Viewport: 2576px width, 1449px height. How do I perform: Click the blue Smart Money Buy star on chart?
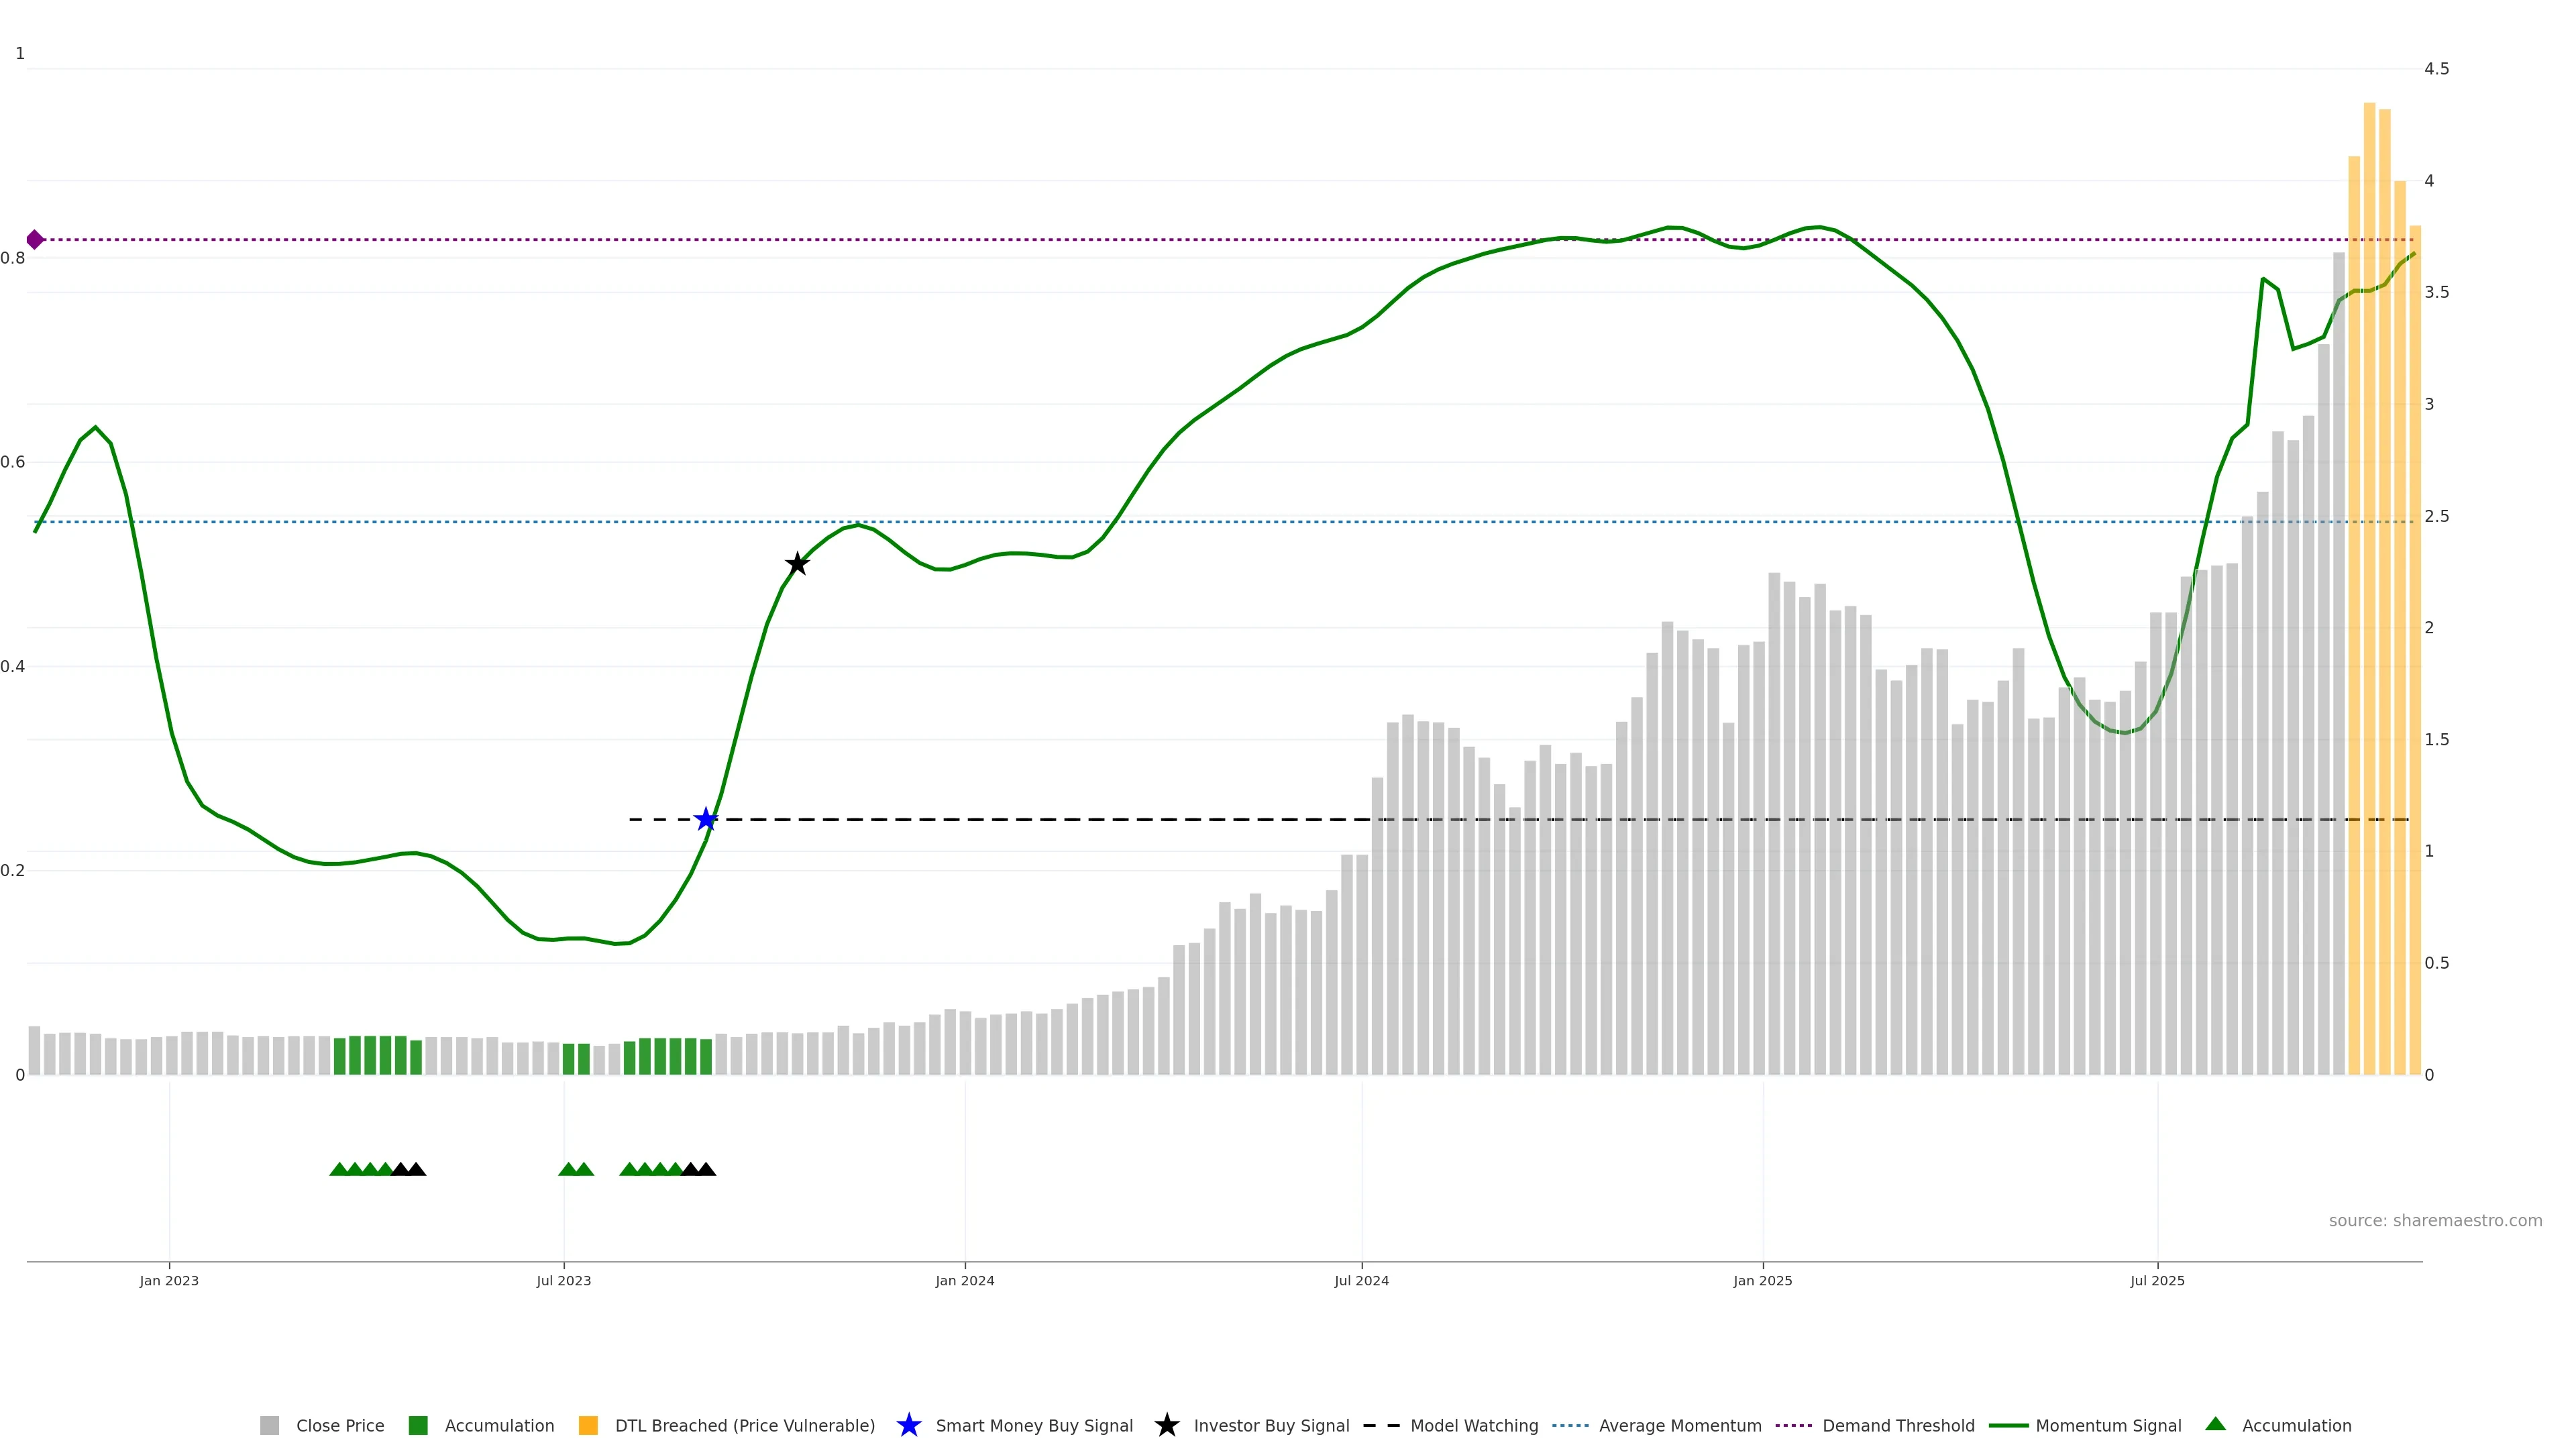pyautogui.click(x=706, y=820)
